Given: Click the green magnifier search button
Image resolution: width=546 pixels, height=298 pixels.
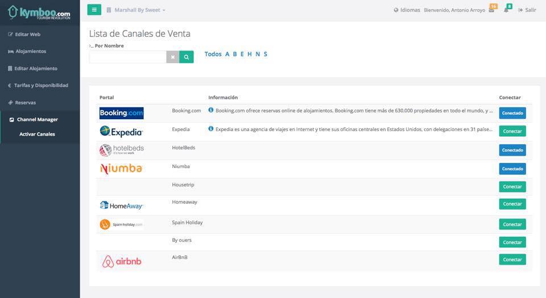Looking at the screenshot, I should coord(187,57).
